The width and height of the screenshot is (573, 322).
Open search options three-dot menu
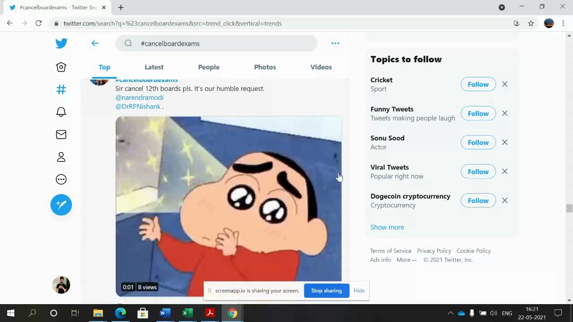(x=335, y=43)
